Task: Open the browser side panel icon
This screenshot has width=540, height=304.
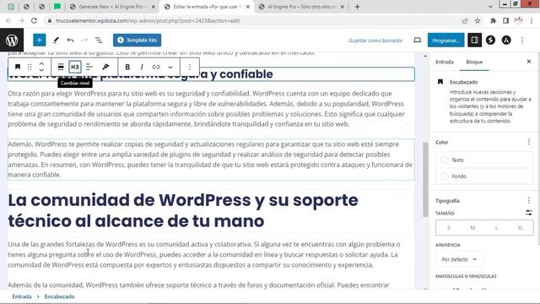Action: click(x=505, y=20)
